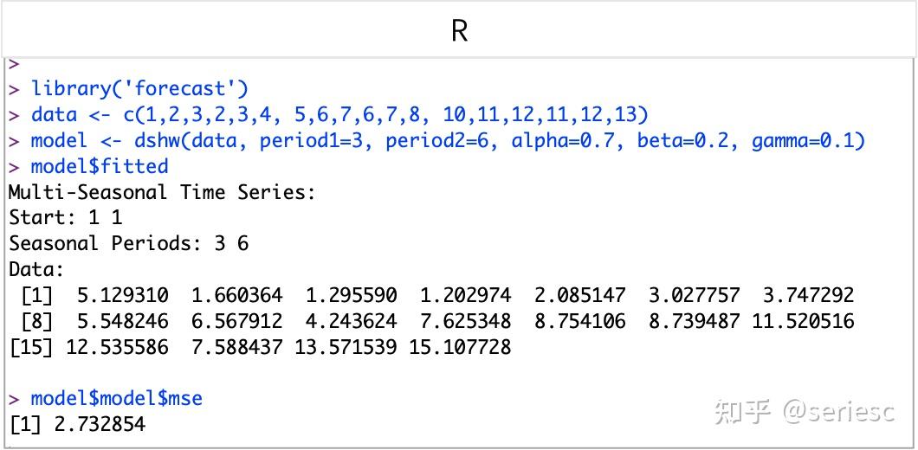This screenshot has height=450, width=918.
Task: Click the 知乎 @seriesc watermark
Action: 804,412
